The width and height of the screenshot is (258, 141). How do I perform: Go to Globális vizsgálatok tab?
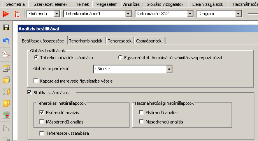[165, 4]
